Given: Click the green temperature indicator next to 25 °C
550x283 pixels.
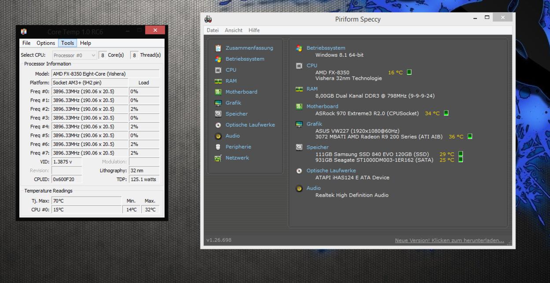Looking at the screenshot, I should (461, 159).
